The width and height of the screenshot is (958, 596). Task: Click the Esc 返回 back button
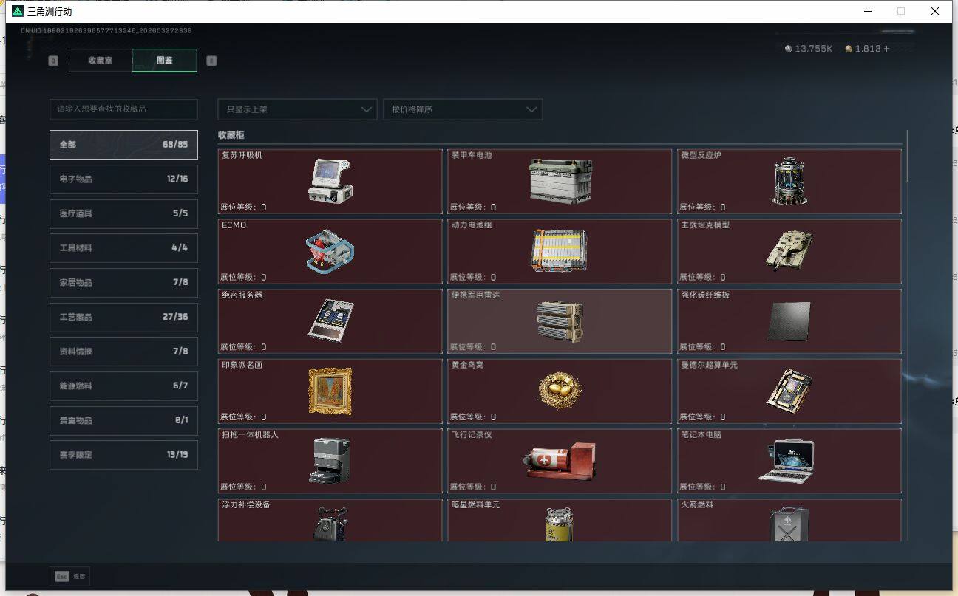70,576
